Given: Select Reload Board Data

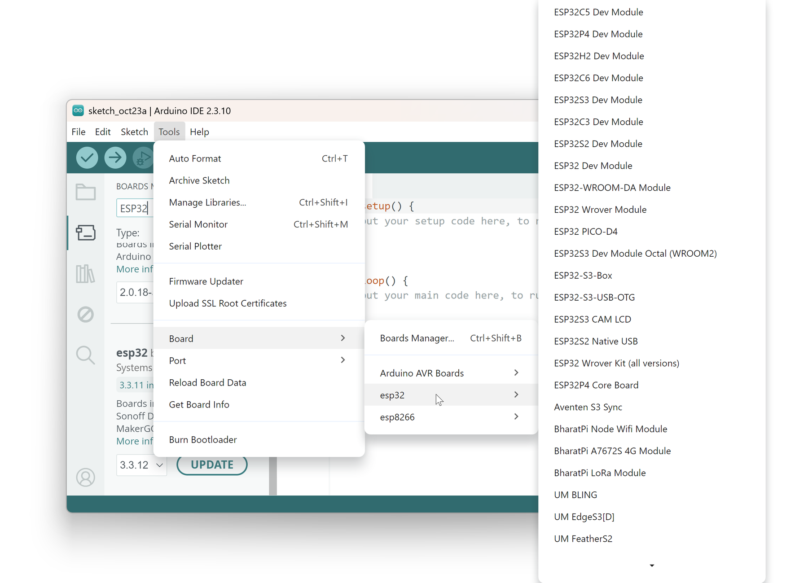Looking at the screenshot, I should click(259, 382).
